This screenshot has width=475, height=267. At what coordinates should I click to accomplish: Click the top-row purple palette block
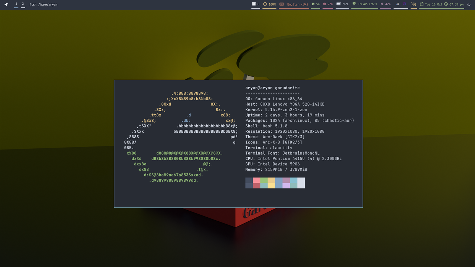click(x=286, y=180)
